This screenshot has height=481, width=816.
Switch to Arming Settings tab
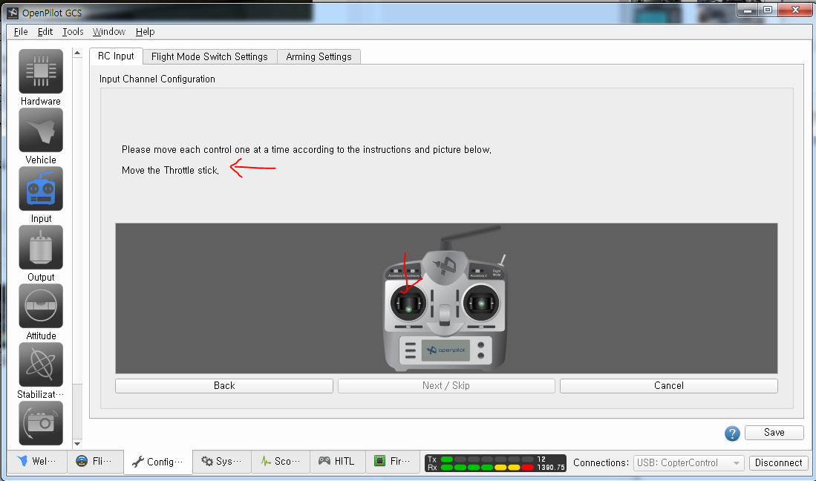pyautogui.click(x=319, y=56)
